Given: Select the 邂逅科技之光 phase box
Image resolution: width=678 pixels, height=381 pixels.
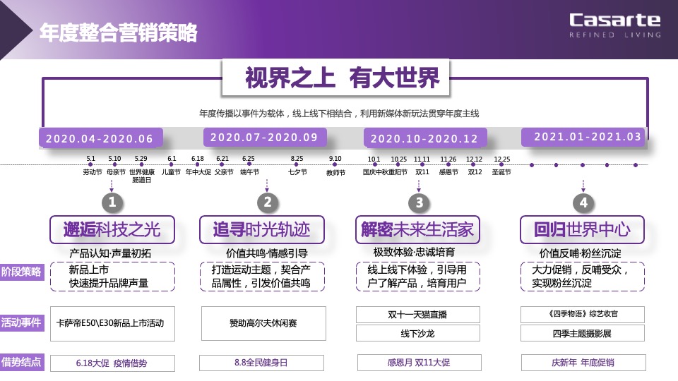Looking at the screenshot, I should click(x=112, y=230).
